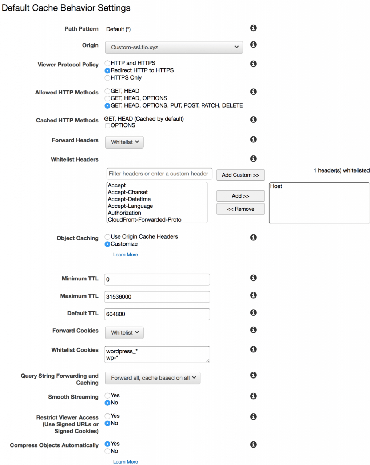Viewport: 370px width, 465px height.
Task: Show info for Compress Objects Automatically
Action: pyautogui.click(x=254, y=444)
